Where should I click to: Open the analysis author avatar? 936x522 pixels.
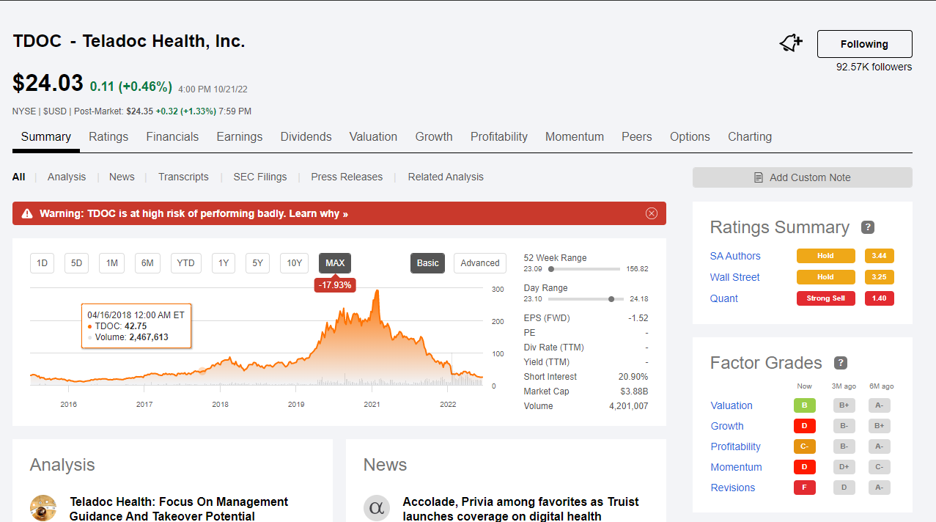pyautogui.click(x=43, y=508)
